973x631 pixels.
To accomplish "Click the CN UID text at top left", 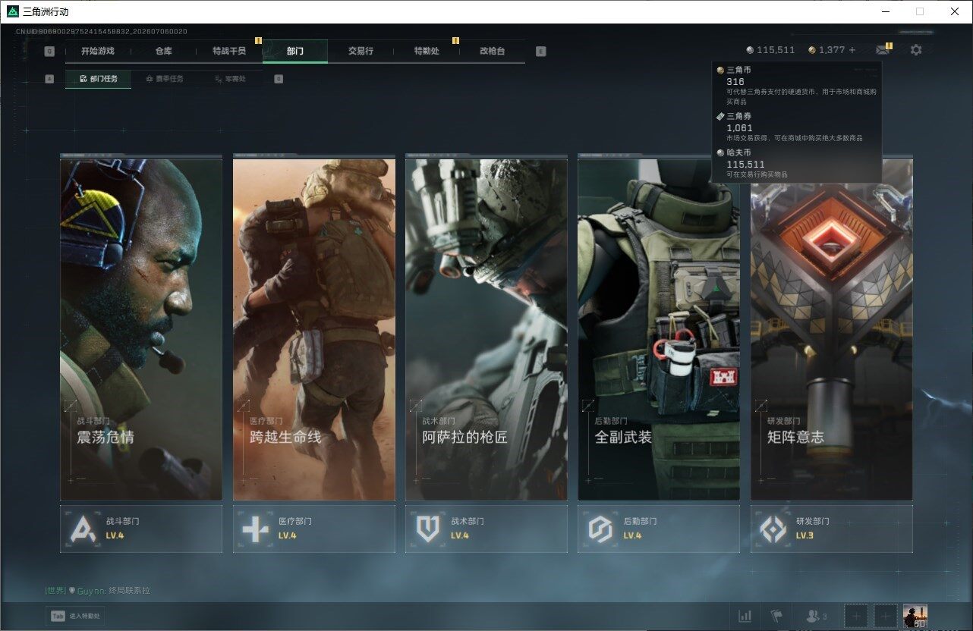I will coord(101,31).
